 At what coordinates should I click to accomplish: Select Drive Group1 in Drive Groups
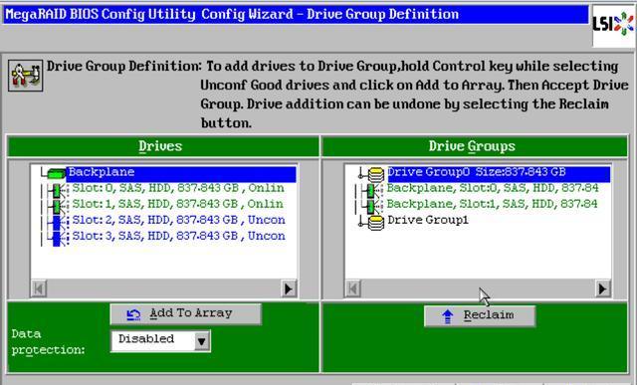[428, 221]
